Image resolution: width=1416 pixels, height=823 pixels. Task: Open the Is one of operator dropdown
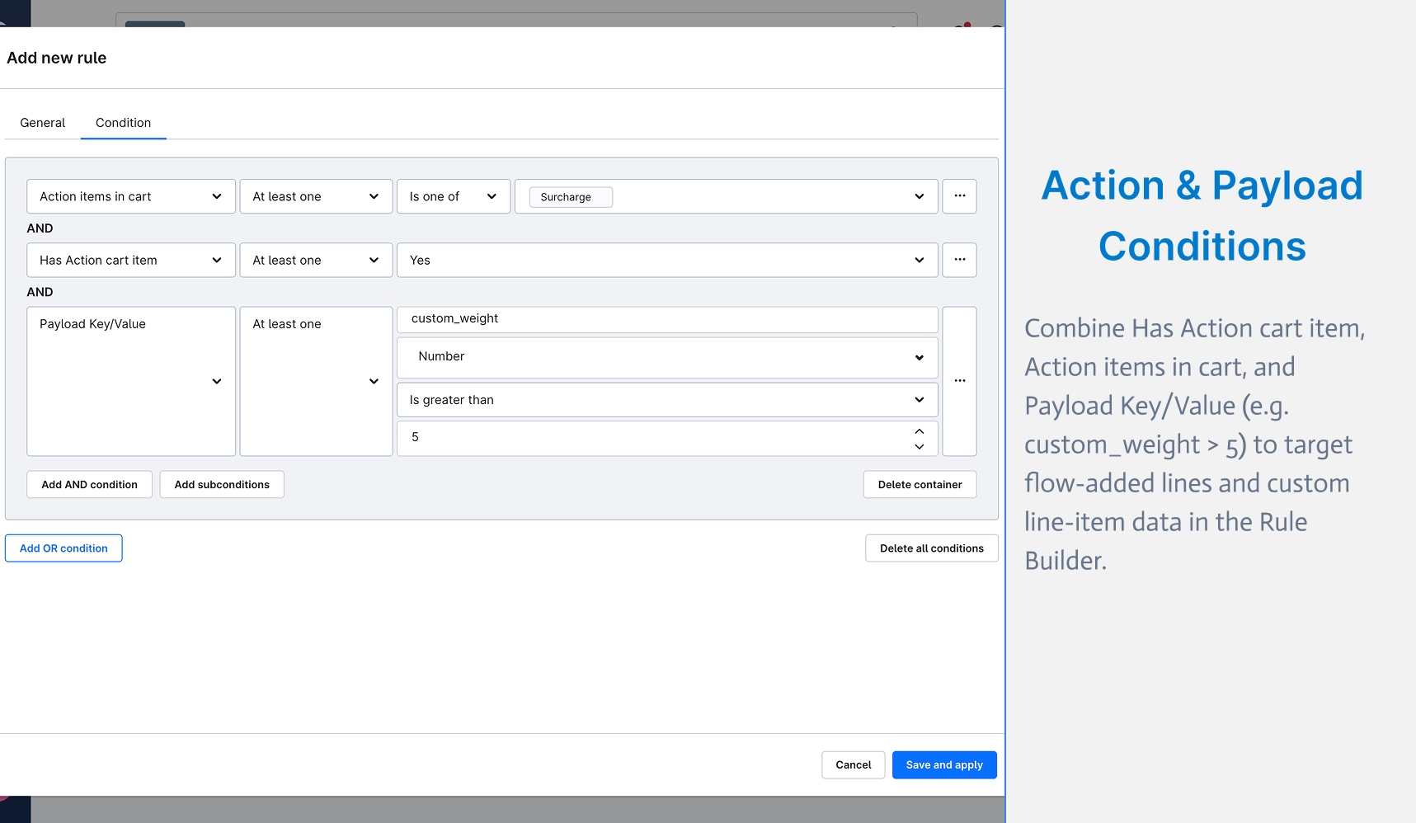coord(454,196)
